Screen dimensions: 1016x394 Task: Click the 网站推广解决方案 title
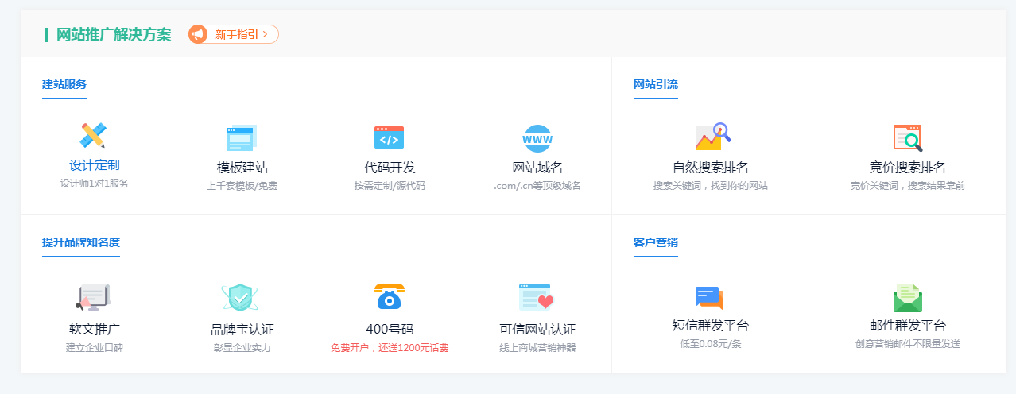[114, 35]
